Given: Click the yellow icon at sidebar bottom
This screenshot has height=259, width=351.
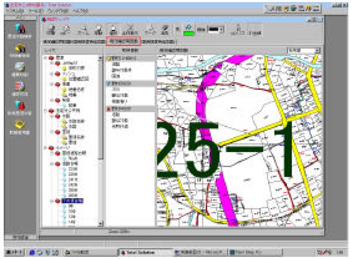Looking at the screenshot, I should pyautogui.click(x=20, y=125).
